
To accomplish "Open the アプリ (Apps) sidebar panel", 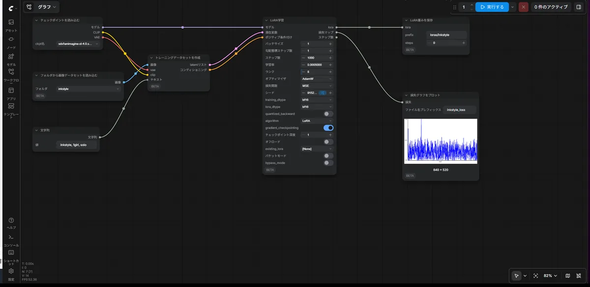I will point(11,93).
